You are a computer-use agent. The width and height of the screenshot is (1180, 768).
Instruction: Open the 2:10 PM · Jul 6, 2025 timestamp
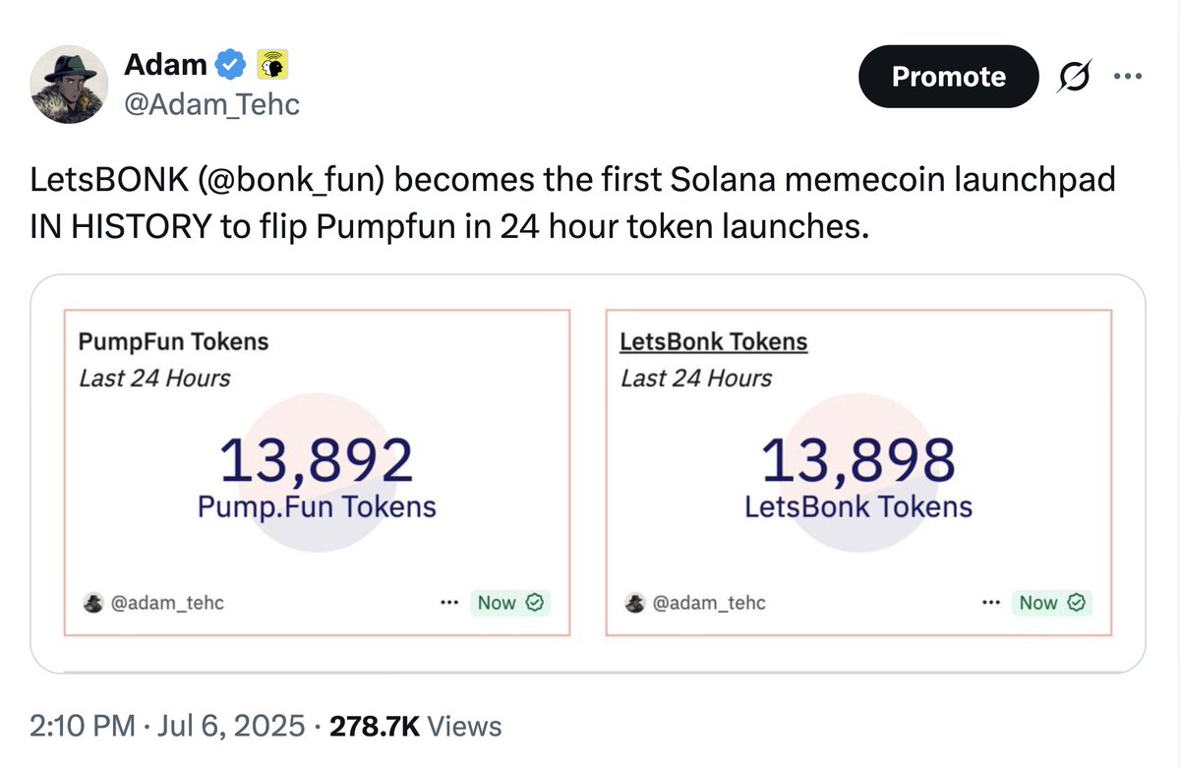tap(167, 727)
